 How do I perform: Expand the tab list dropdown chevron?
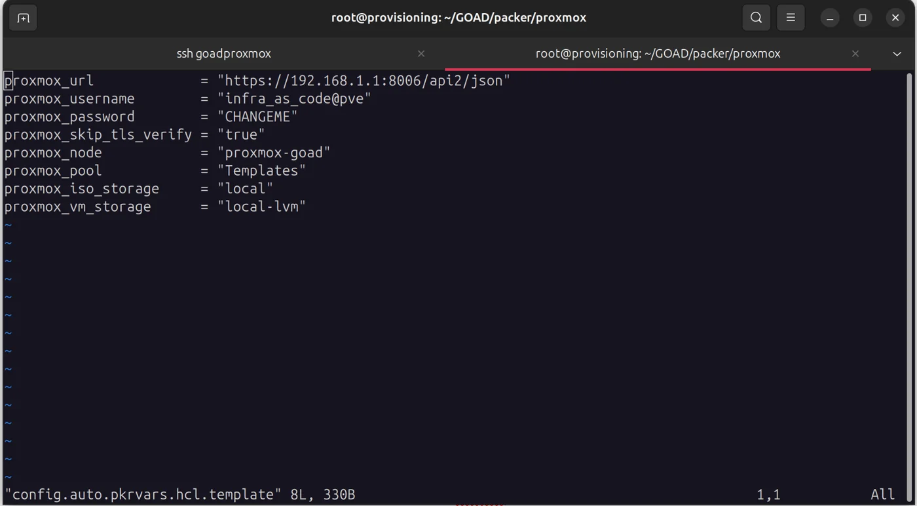pyautogui.click(x=897, y=54)
